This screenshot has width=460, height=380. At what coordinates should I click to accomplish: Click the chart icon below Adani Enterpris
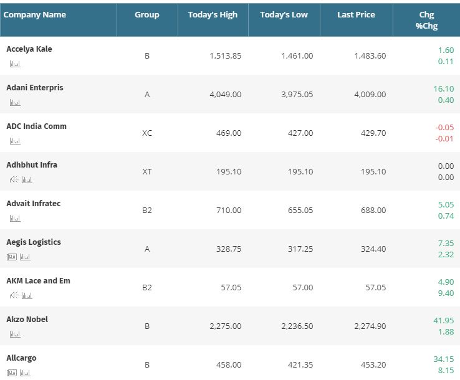tap(15, 102)
